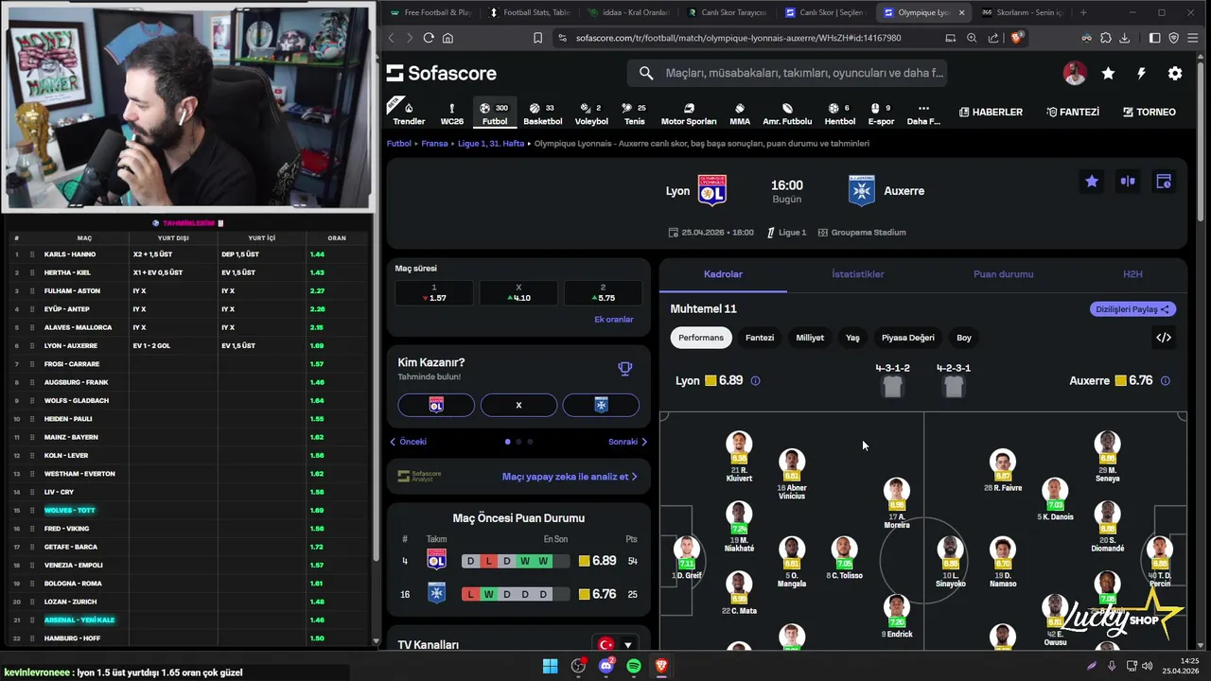Switch to Puan durumu tab
Image resolution: width=1211 pixels, height=681 pixels.
[x=1004, y=274]
